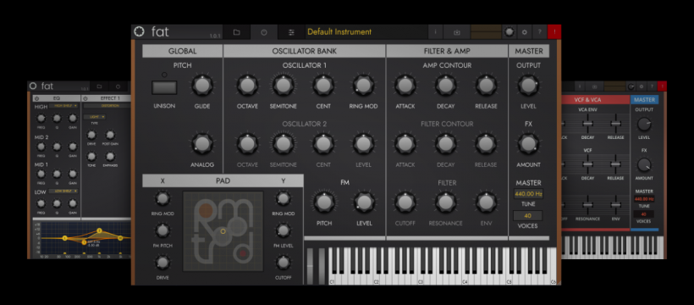This screenshot has height=305, width=694.
Task: Click the camera snapshot icon in top bar
Action: 457,32
